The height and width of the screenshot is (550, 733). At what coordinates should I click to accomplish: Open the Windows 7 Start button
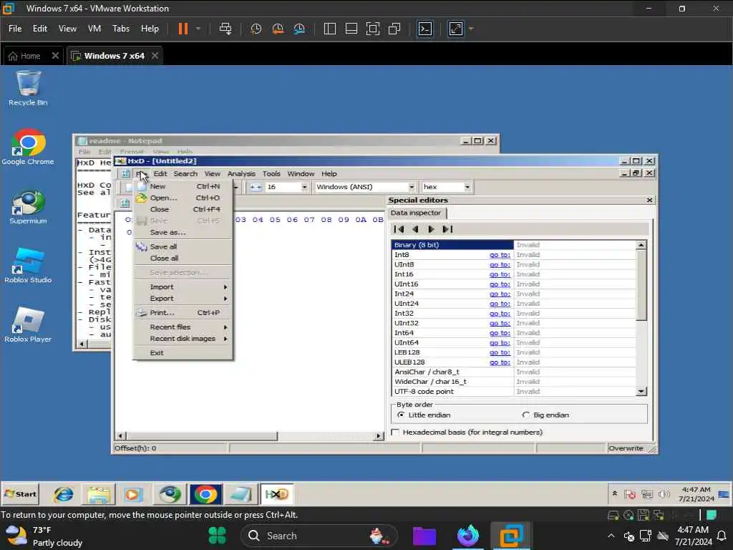point(20,494)
